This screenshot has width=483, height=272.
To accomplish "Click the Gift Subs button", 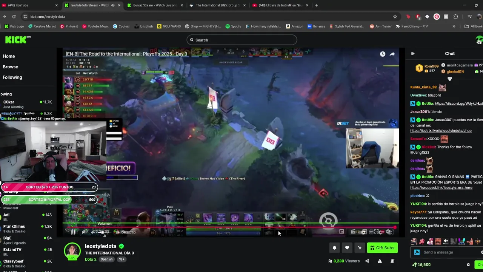I will (x=382, y=248).
